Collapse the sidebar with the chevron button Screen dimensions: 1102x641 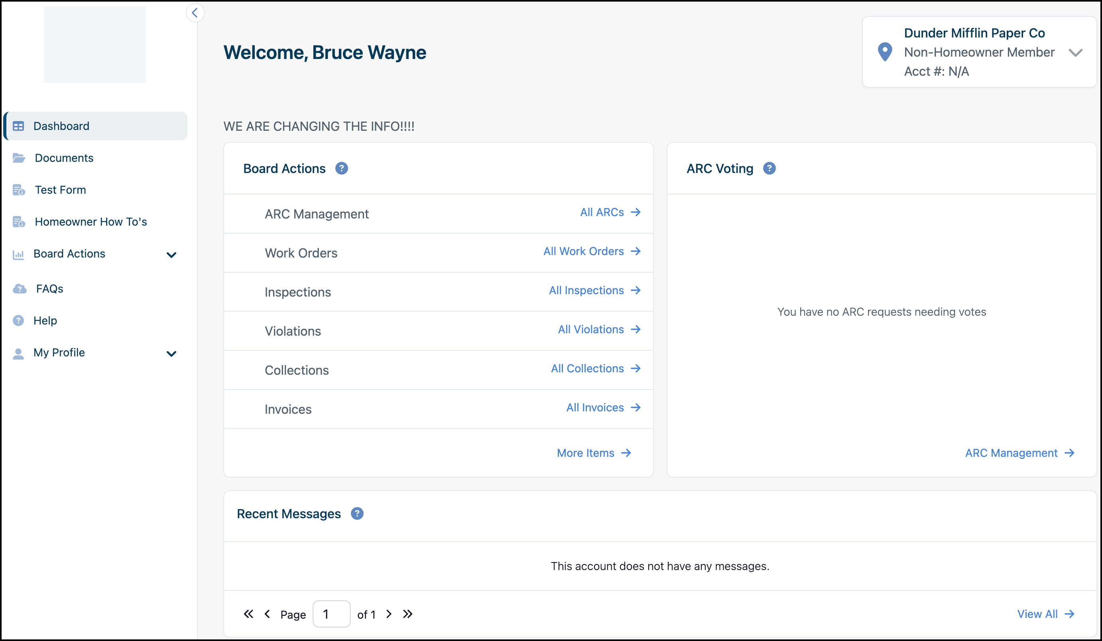point(195,13)
